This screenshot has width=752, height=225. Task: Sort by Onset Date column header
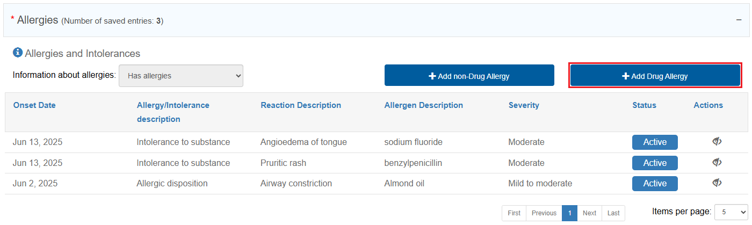pyautogui.click(x=34, y=105)
